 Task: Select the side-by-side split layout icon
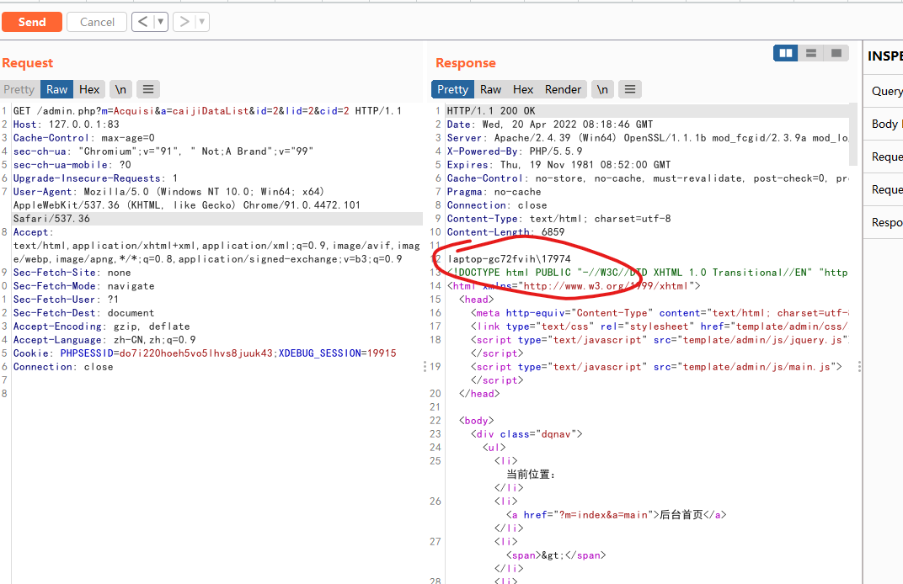pyautogui.click(x=786, y=53)
